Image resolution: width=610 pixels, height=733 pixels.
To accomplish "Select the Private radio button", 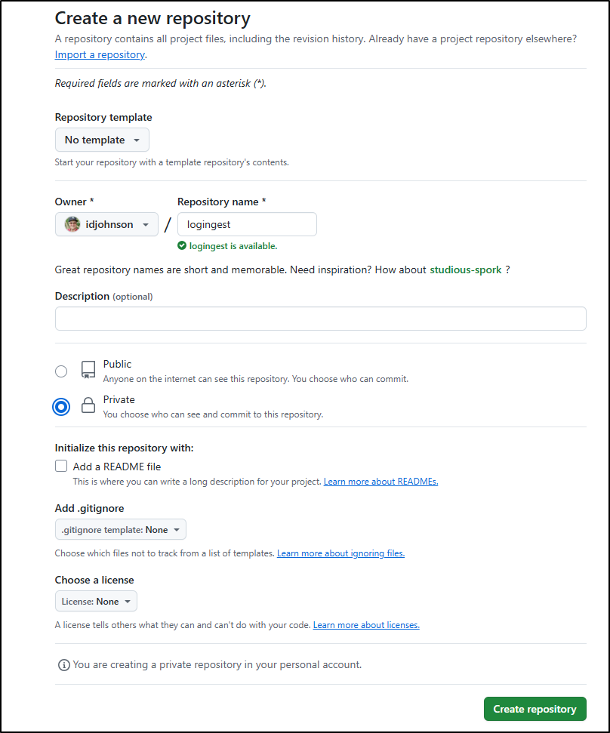I will [x=61, y=407].
